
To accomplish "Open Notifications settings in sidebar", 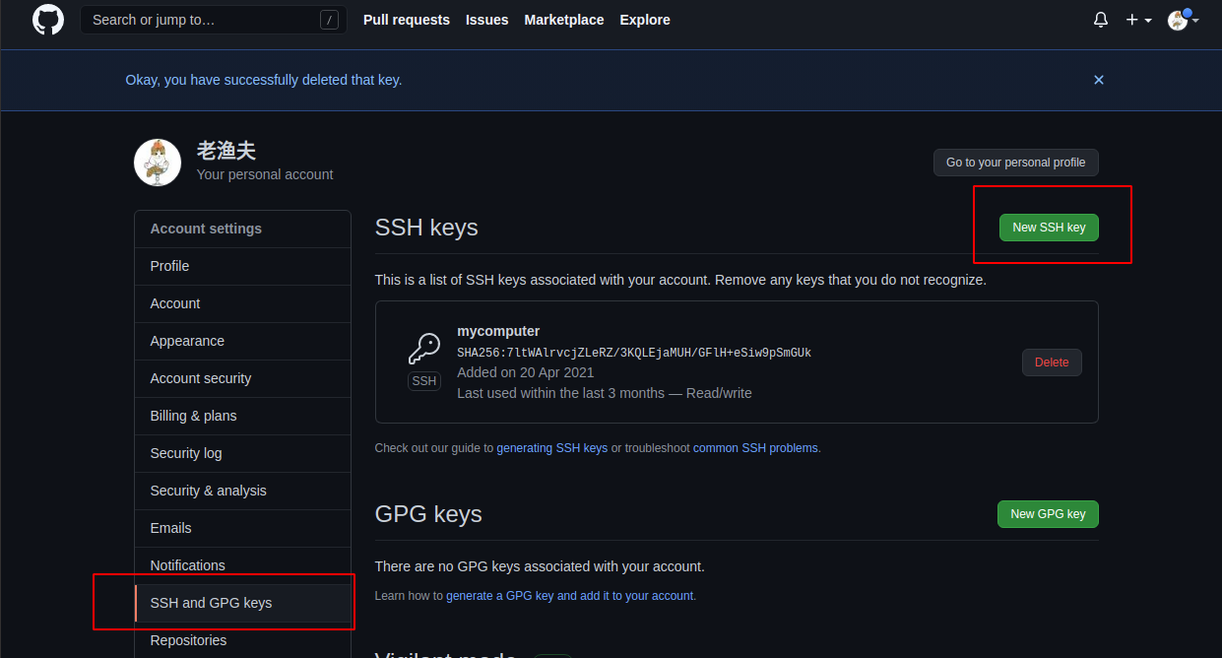I will 242,565.
